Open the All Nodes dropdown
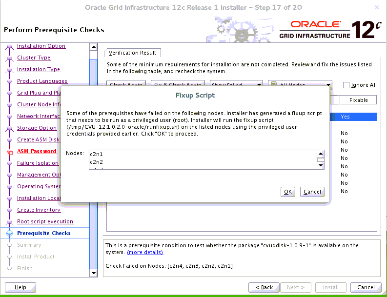 tap(300, 83)
